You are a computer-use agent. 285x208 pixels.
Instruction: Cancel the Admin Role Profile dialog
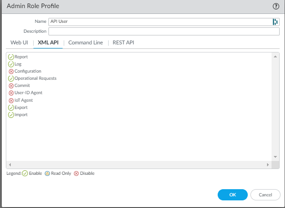tap(265, 195)
